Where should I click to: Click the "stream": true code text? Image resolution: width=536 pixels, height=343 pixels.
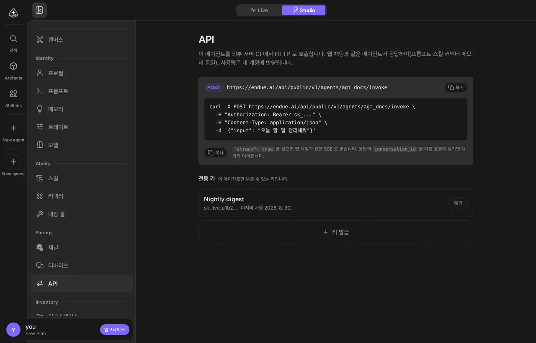(x=253, y=149)
